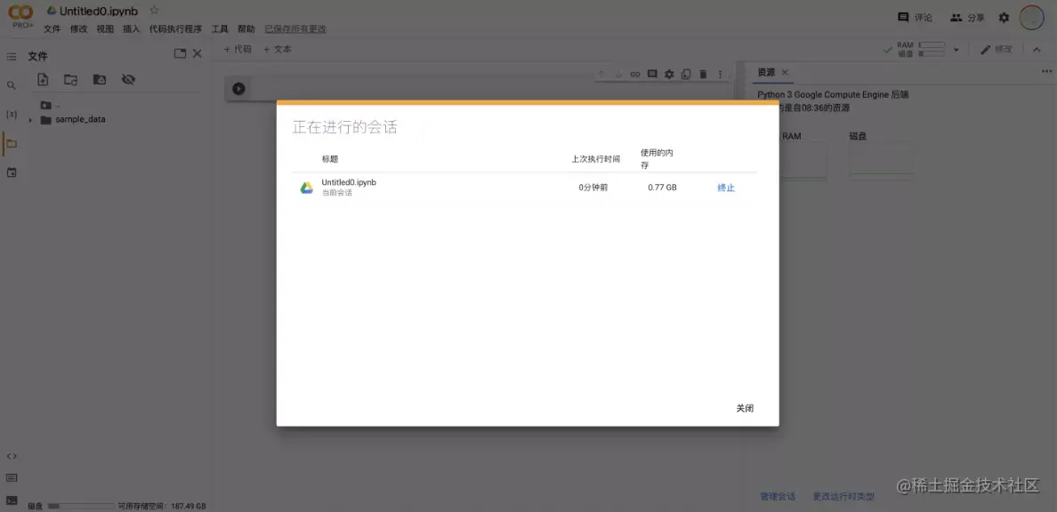
Task: Click the 管理会话 link
Action: pyautogui.click(x=778, y=497)
